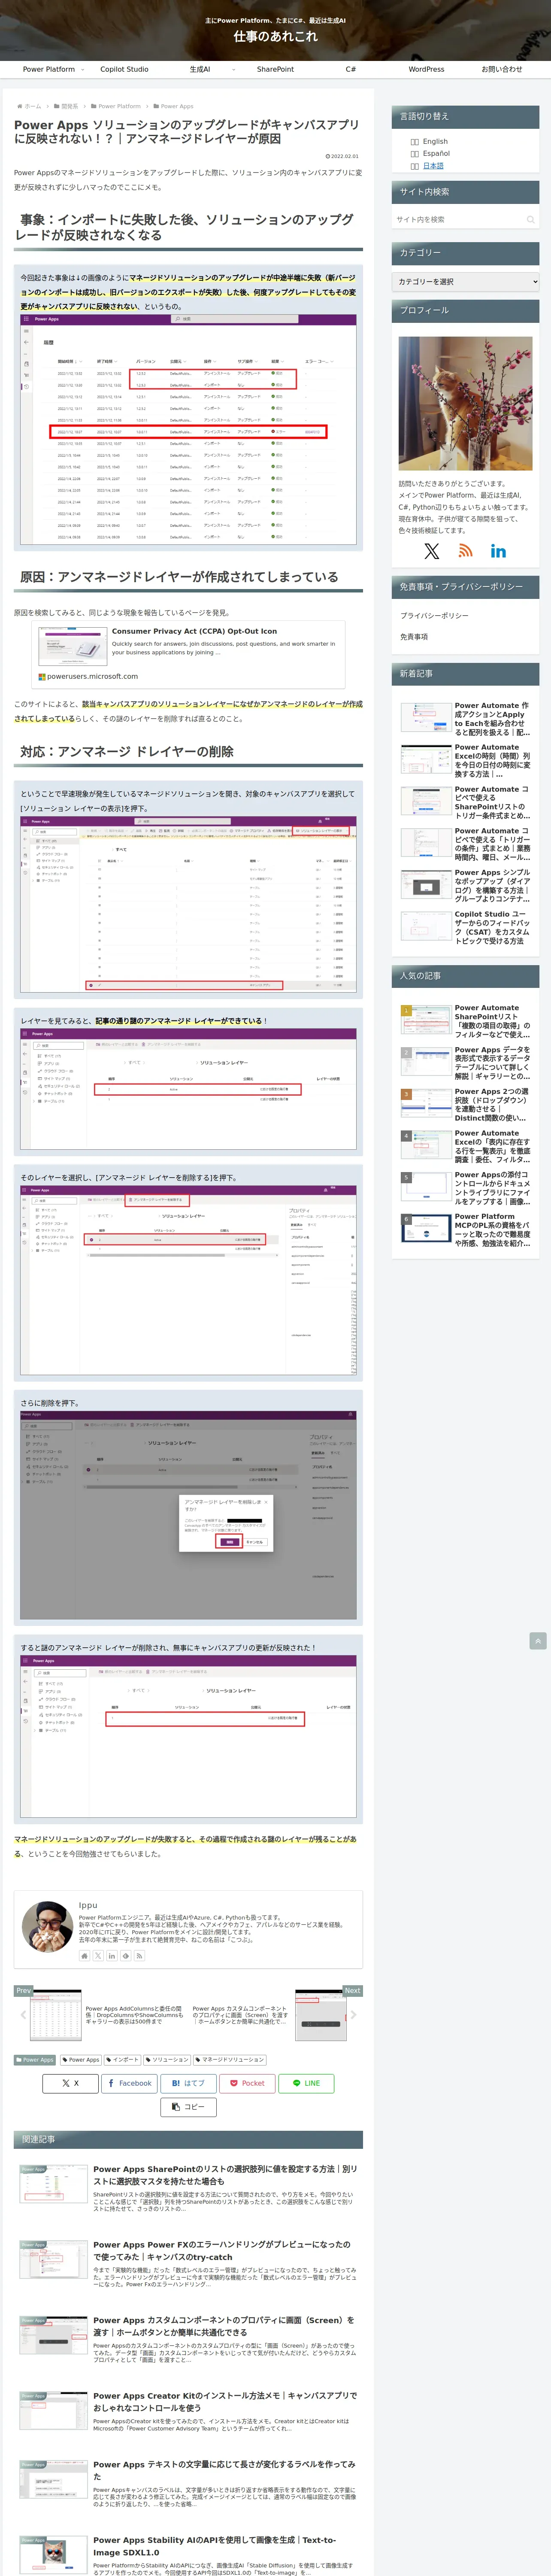Switch language to Español
The height and width of the screenshot is (2576, 551).
[x=435, y=154]
